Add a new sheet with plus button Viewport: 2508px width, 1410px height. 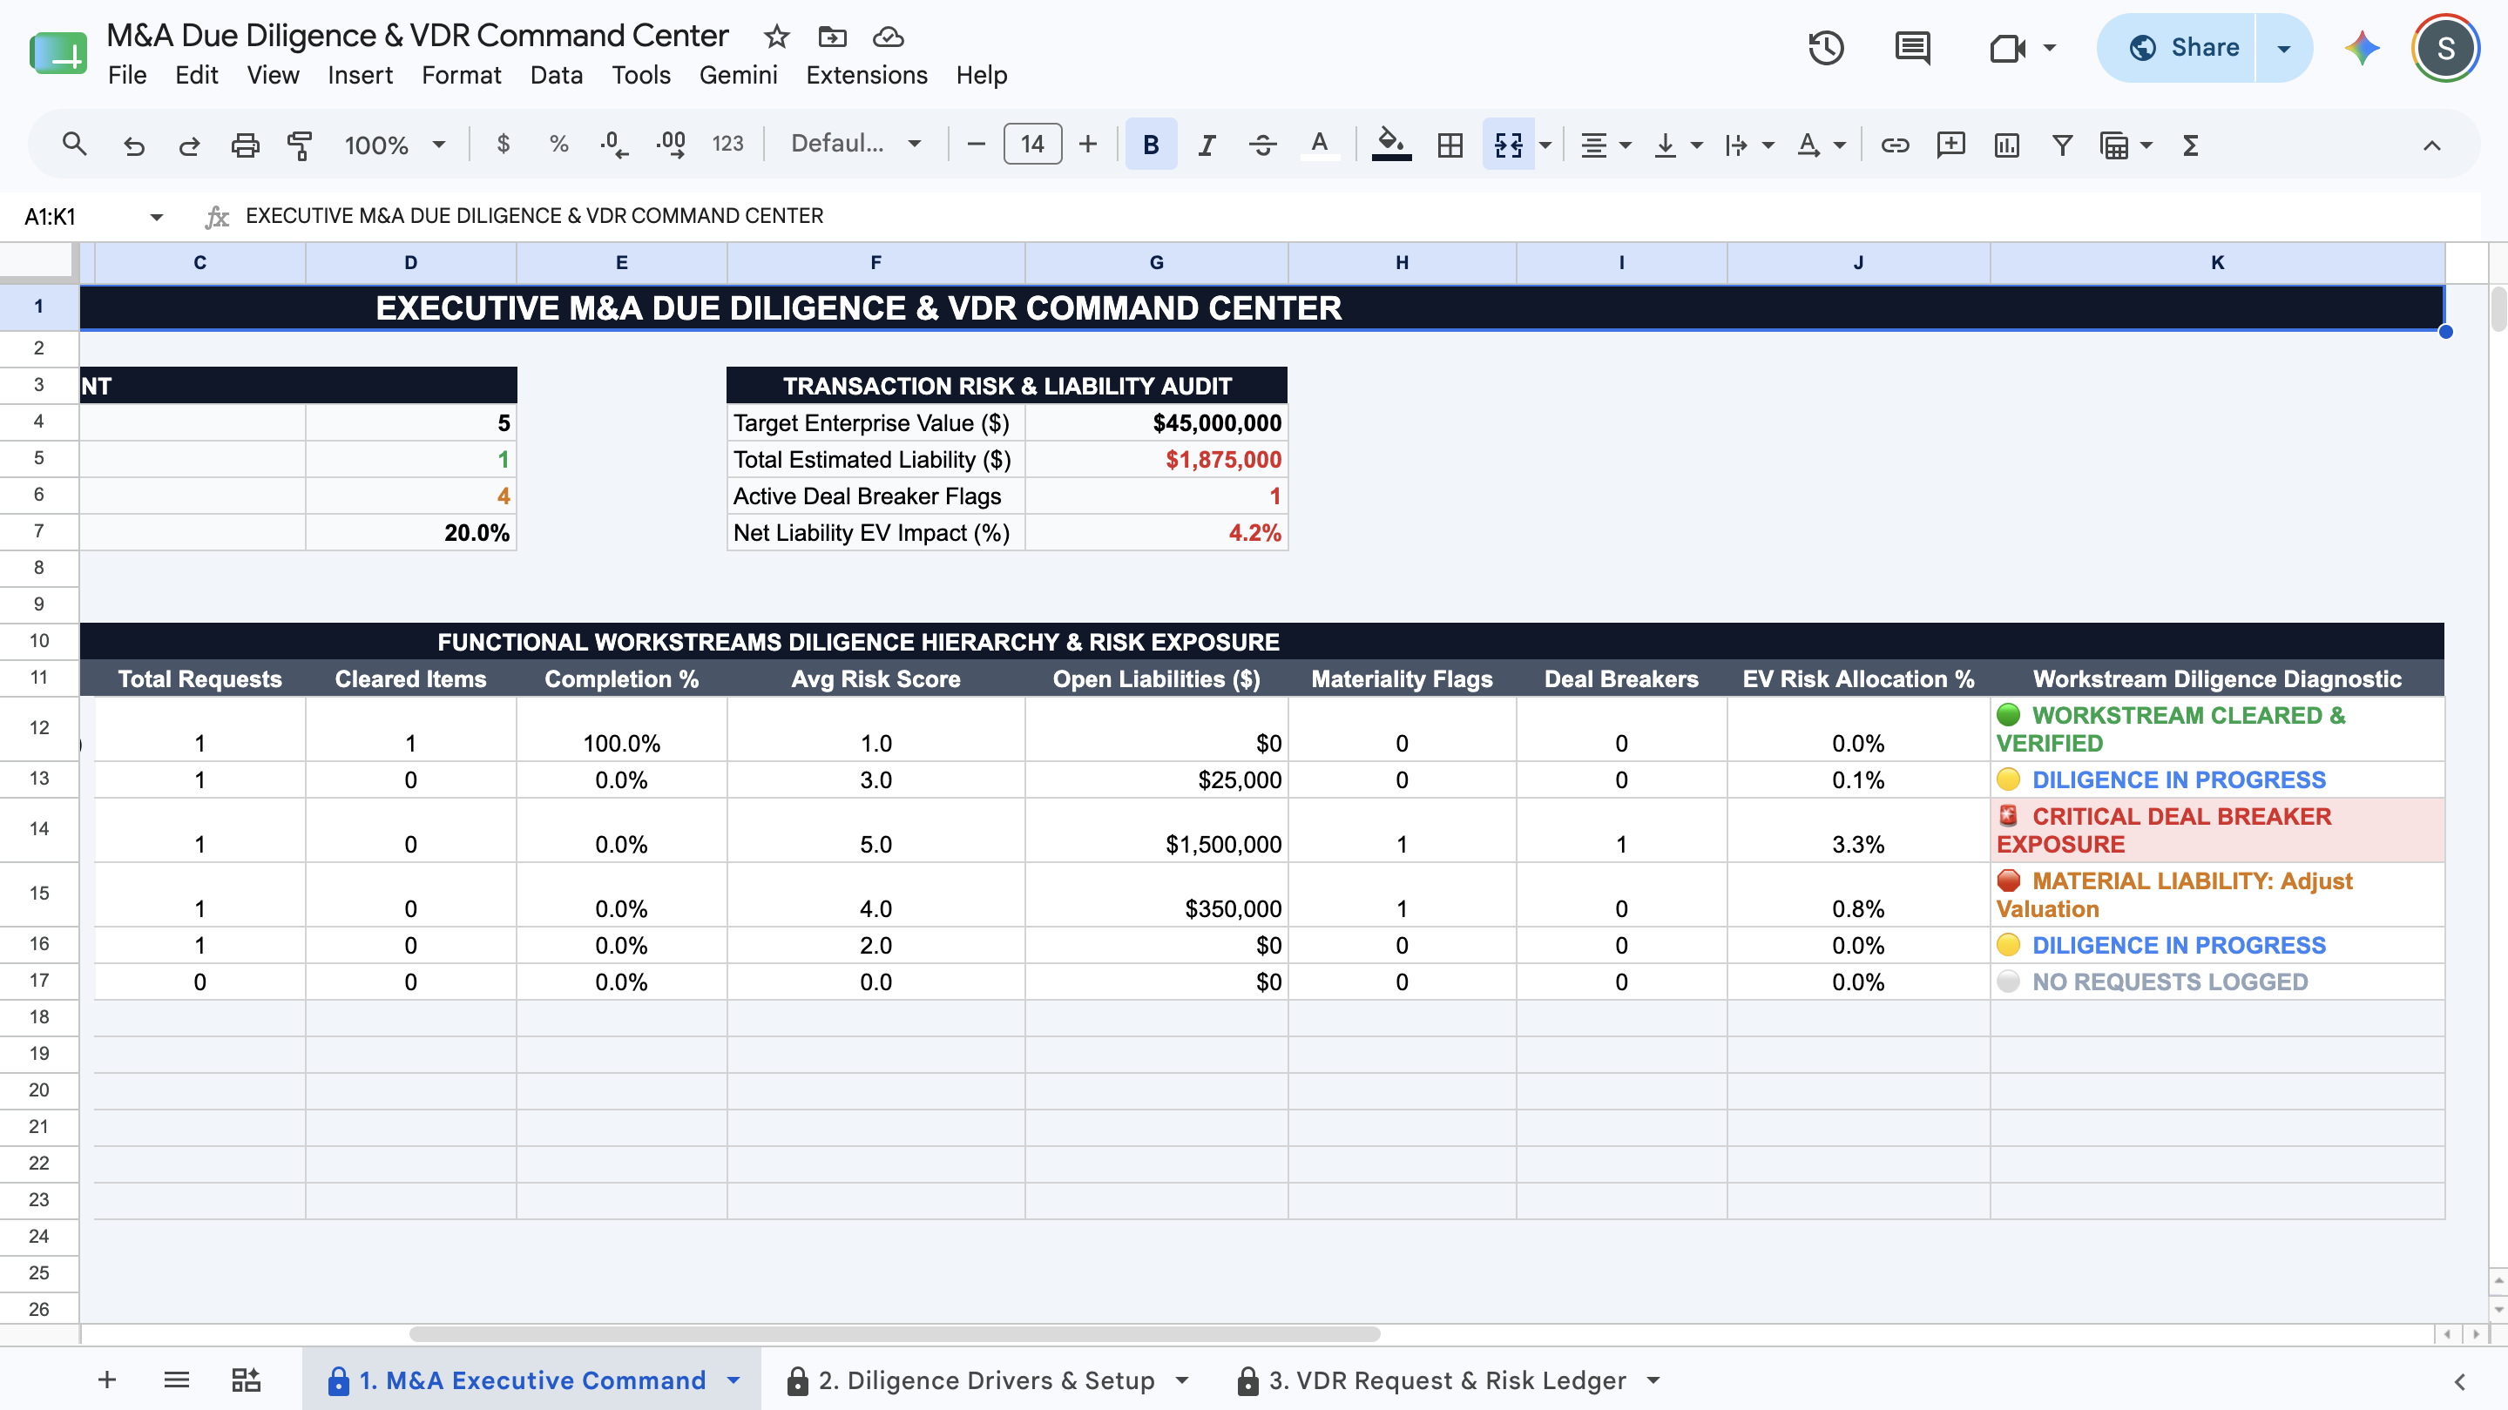pyautogui.click(x=107, y=1380)
